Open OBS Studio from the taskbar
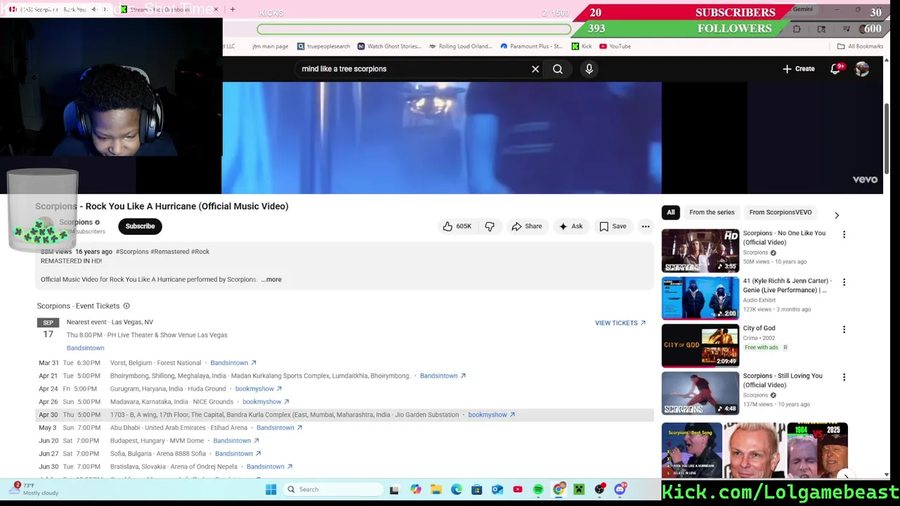This screenshot has height=506, width=900. [x=599, y=489]
